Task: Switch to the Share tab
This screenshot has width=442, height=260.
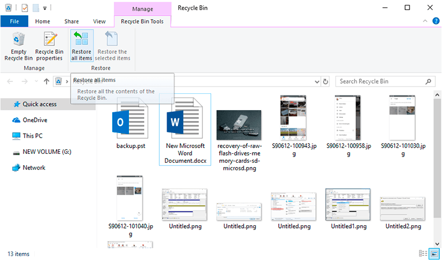Action: (x=71, y=21)
